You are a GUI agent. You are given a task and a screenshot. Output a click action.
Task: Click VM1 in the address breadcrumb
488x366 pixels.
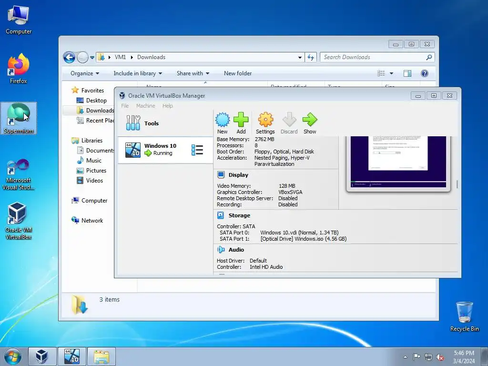(x=120, y=57)
